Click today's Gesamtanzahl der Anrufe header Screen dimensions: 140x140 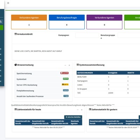(23, 122)
